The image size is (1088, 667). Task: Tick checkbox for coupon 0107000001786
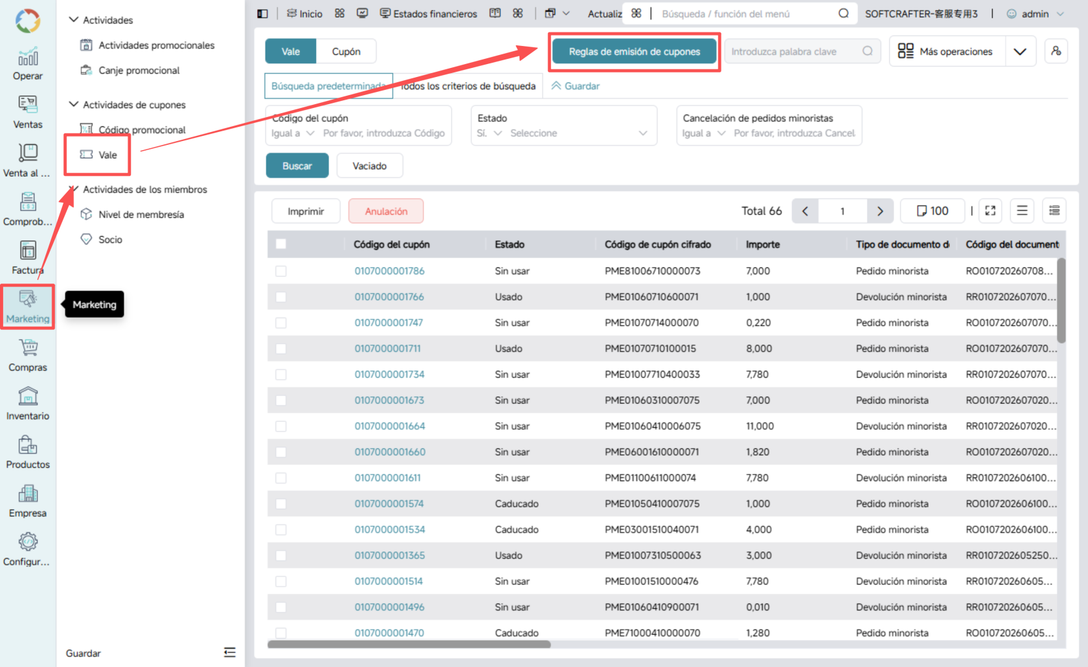coord(281,271)
